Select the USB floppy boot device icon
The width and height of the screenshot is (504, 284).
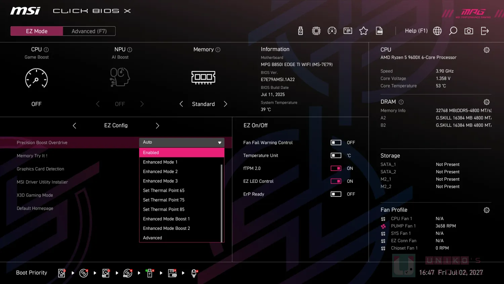click(172, 273)
